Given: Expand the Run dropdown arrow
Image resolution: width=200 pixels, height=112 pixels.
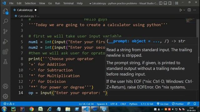Looking at the screenshot, I should coord(184,10).
